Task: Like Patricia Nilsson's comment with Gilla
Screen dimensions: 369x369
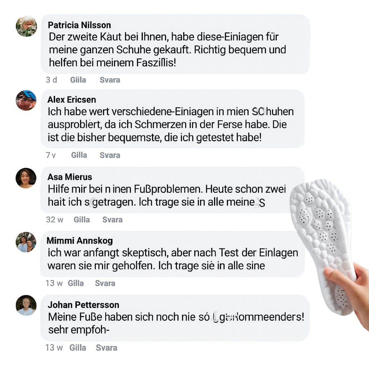Action: click(x=78, y=80)
